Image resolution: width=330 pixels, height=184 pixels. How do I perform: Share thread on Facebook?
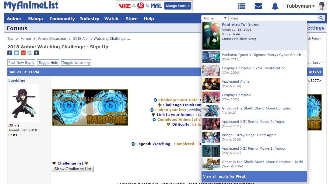10,53
